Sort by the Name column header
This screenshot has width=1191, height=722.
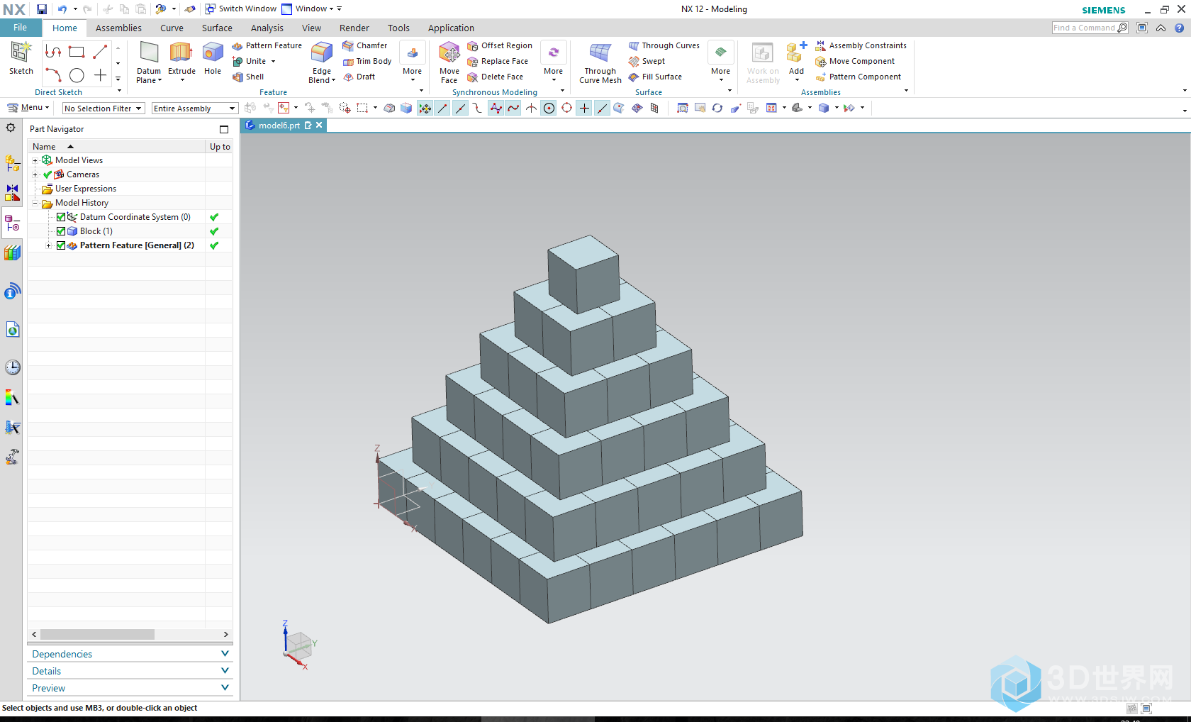pos(116,147)
